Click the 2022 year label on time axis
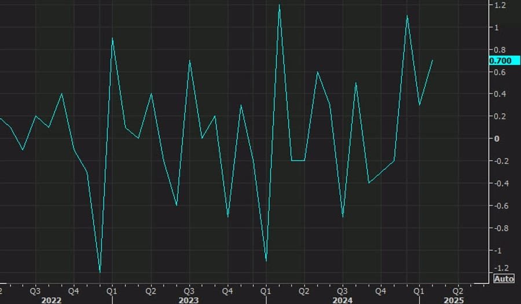Screen dimensions: 521x304 (52, 300)
